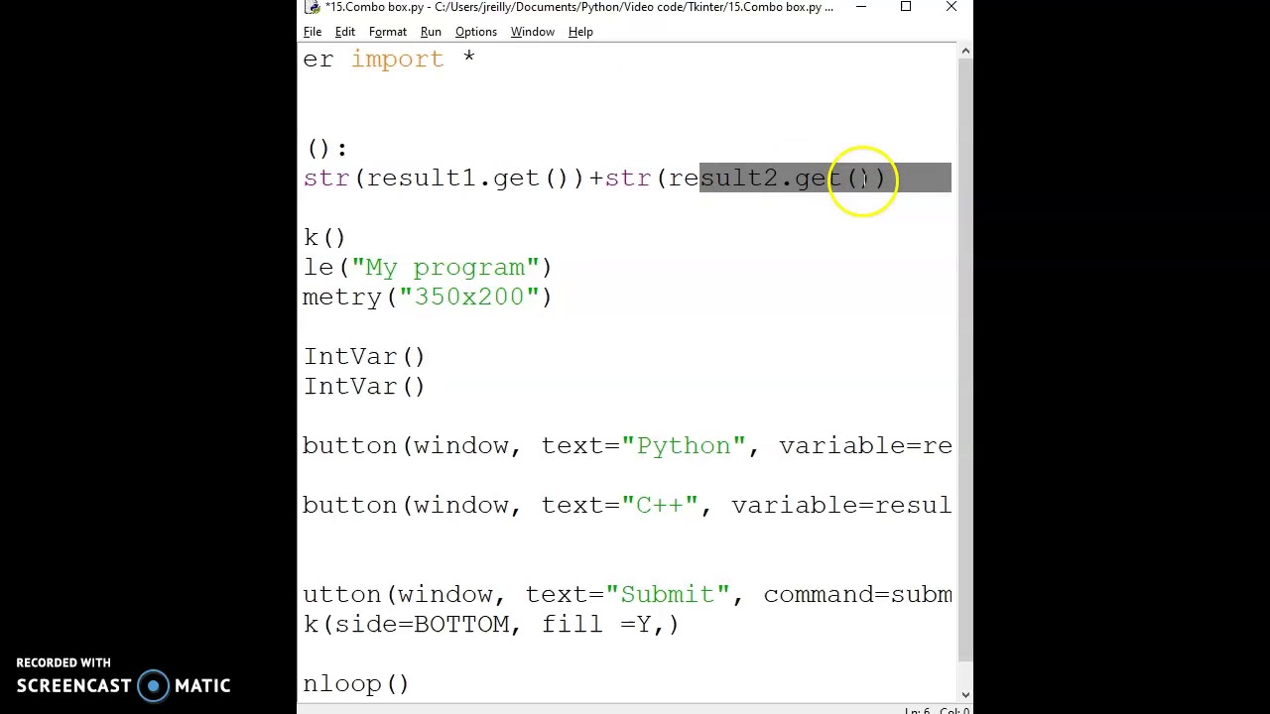Open the Format menu

388,32
